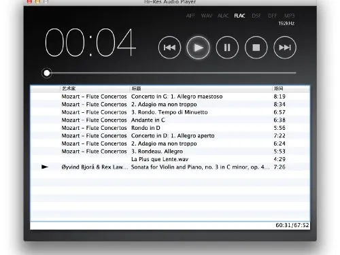Viewport: 340px width, 255px height.
Task: Click the 5:56 duration cell
Action: (279, 128)
